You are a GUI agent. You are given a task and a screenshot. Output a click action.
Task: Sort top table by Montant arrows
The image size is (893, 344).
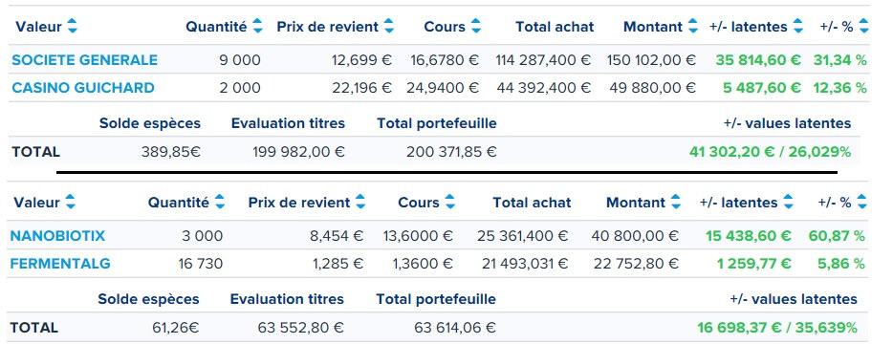click(692, 26)
